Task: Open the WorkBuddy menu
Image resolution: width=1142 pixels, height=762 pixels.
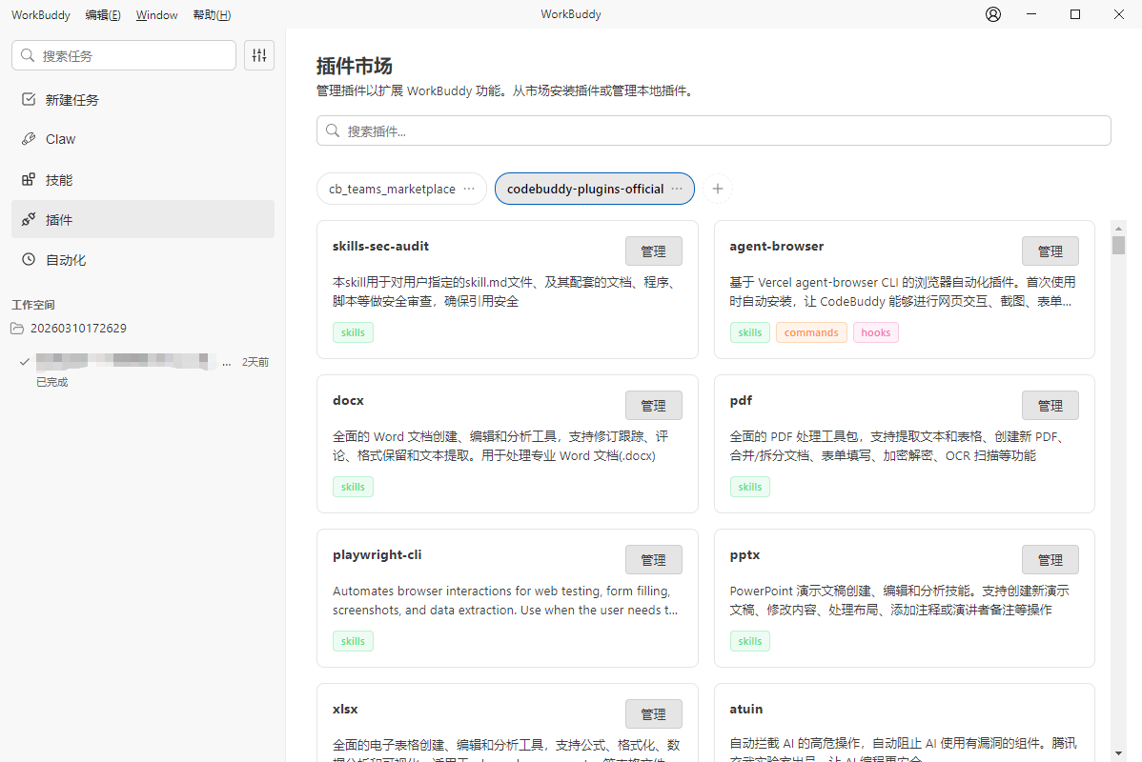Action: [41, 14]
